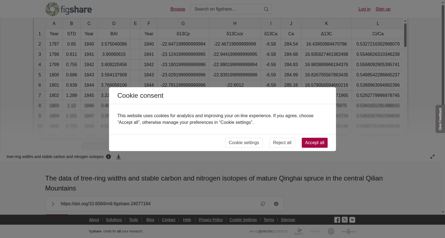Open figshare Facebook page
445x238 pixels.
[x=337, y=220]
